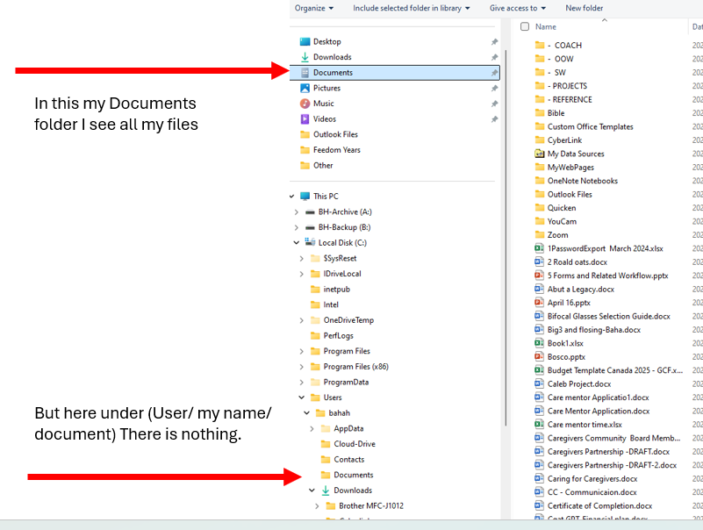
Task: Open the Organize menu
Action: [x=312, y=7]
